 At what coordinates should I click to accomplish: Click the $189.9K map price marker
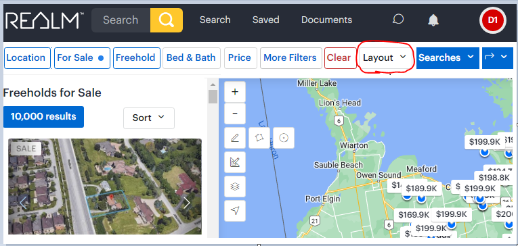[x=422, y=189]
